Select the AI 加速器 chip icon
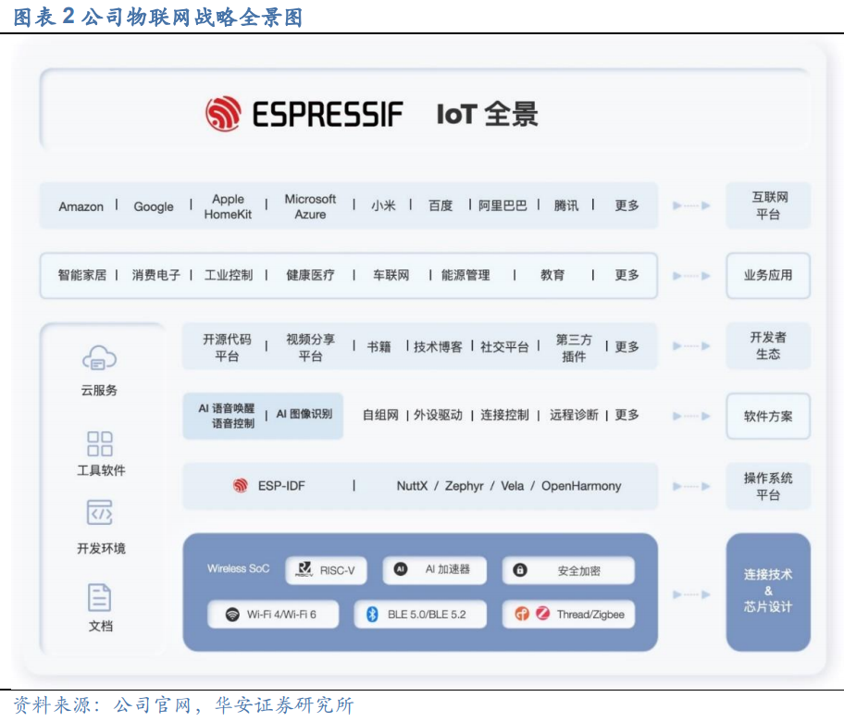The width and height of the screenshot is (844, 722). (x=401, y=569)
